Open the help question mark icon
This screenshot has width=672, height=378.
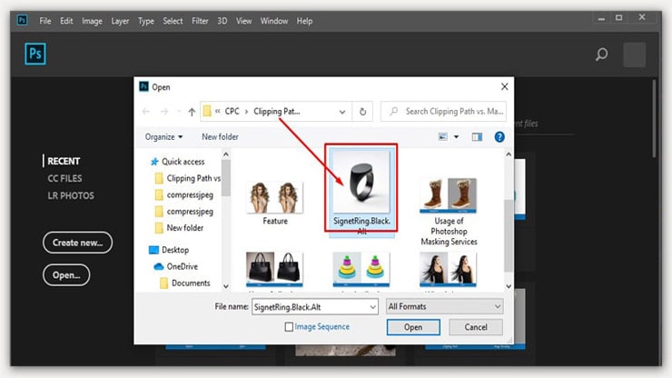pyautogui.click(x=499, y=137)
